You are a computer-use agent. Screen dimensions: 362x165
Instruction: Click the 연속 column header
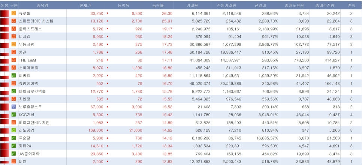[351, 5]
